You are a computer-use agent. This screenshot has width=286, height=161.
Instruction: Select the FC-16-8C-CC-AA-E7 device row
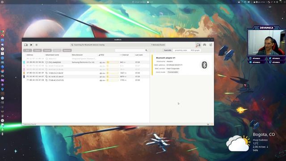[86, 76]
